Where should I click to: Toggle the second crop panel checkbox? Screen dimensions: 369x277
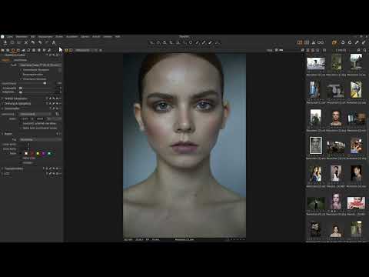[21, 128]
